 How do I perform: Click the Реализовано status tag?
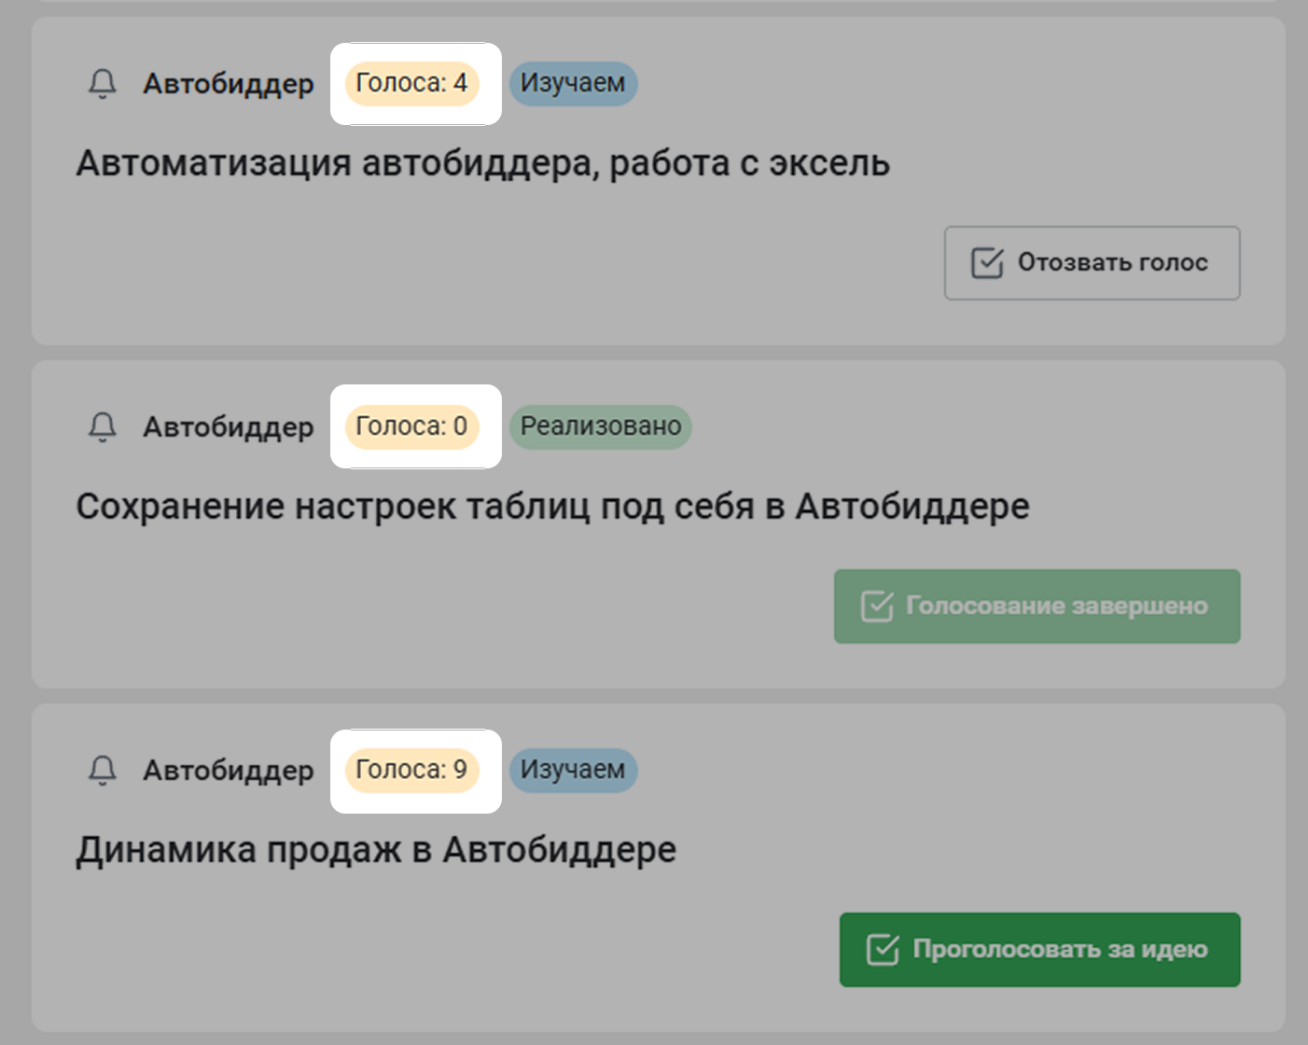[601, 426]
